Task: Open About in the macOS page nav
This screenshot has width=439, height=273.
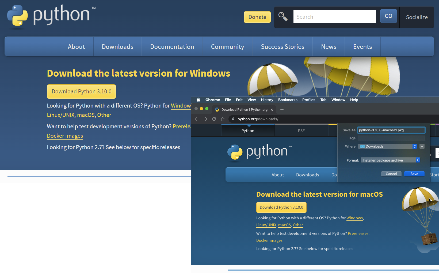Action: click(277, 175)
